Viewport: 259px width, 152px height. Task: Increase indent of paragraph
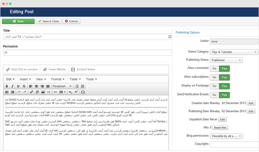(13, 92)
